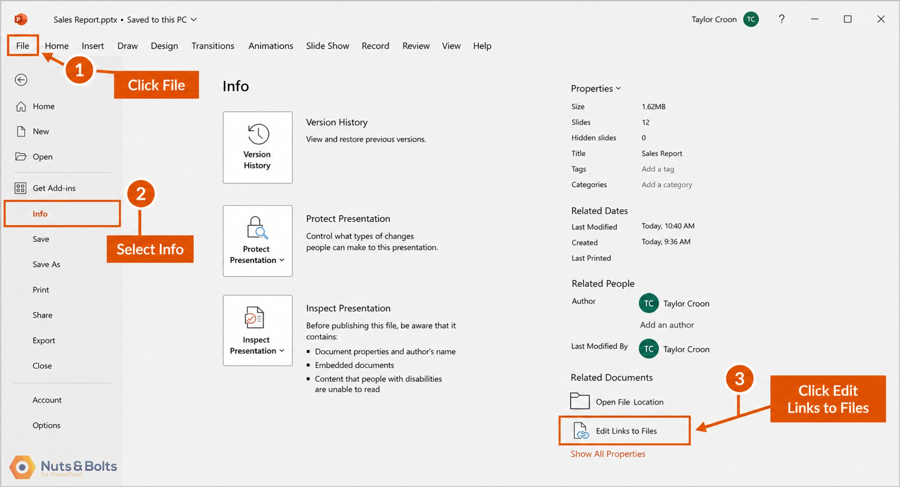Screen dimensions: 900x487
Task: Click Last Modified By name Taylor Croon
Action: click(x=686, y=349)
